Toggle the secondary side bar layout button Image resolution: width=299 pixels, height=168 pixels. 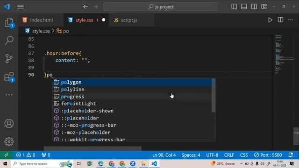pyautogui.click(x=254, y=7)
